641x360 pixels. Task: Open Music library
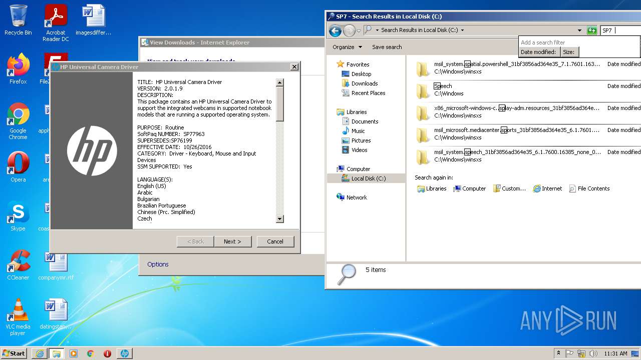click(x=353, y=131)
